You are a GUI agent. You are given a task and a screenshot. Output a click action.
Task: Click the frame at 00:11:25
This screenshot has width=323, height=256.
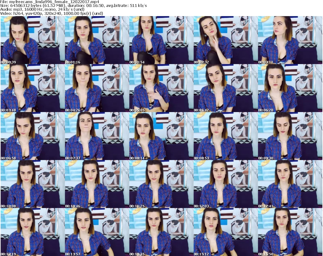[161, 184]
